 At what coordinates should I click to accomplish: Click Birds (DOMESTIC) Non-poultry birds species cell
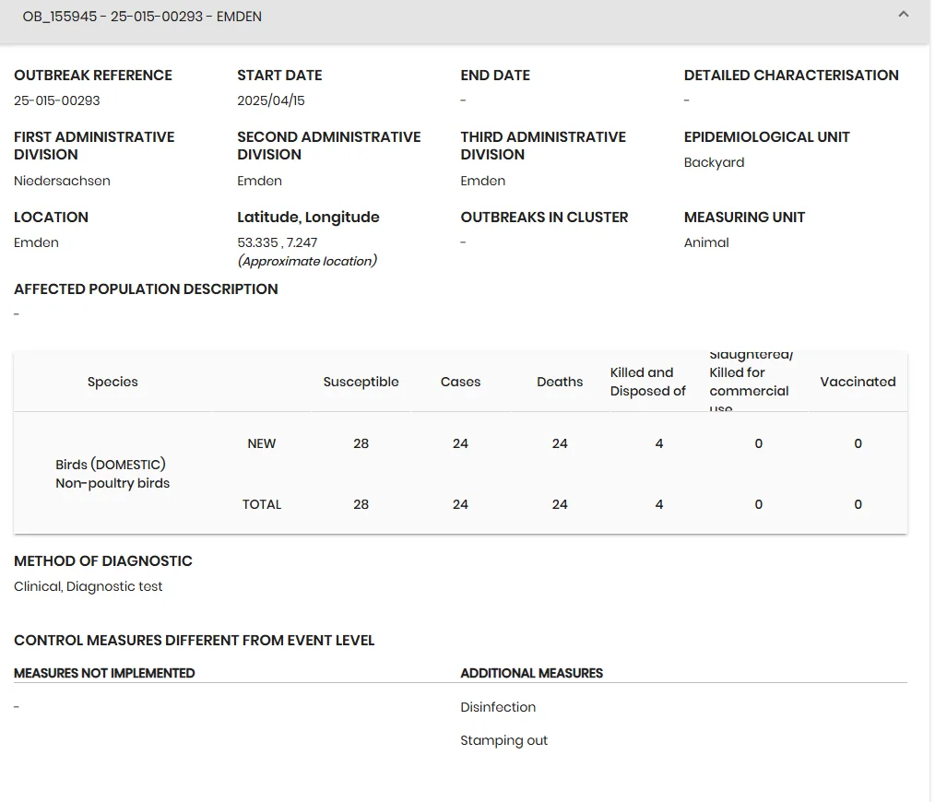112,474
